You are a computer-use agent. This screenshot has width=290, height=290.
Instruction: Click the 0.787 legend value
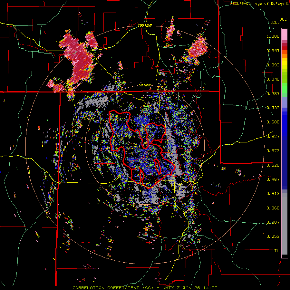(273, 93)
